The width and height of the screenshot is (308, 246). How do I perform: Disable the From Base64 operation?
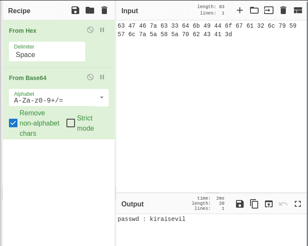tap(90, 77)
